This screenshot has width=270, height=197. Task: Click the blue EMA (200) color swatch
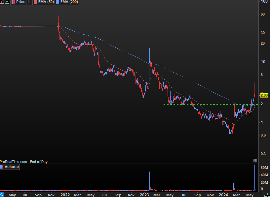pos(58,2)
